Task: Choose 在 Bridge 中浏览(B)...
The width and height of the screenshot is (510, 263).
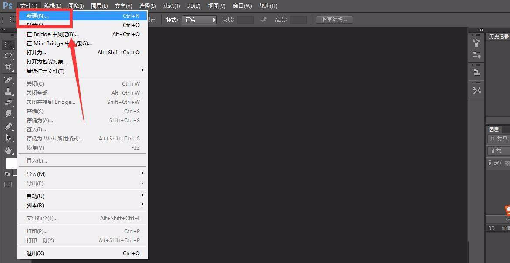Action: tap(82, 34)
